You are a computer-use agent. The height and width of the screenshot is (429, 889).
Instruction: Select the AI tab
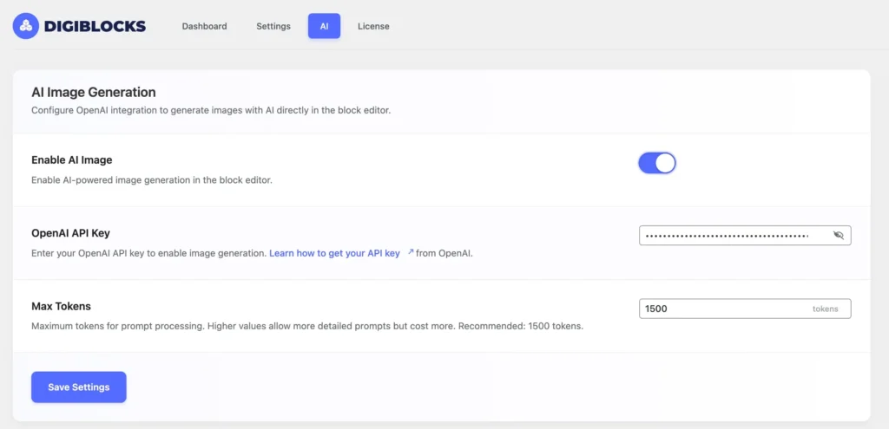tap(324, 26)
